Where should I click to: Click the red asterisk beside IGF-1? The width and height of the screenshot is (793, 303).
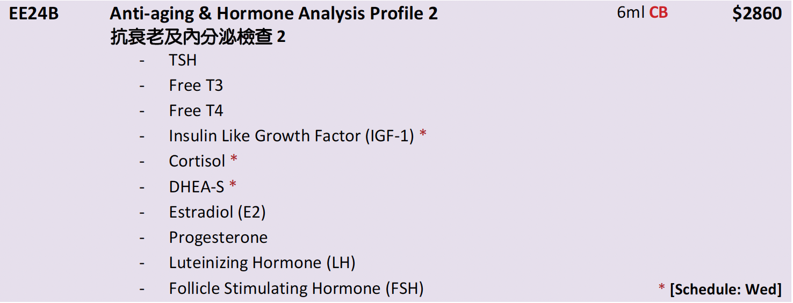tap(423, 134)
